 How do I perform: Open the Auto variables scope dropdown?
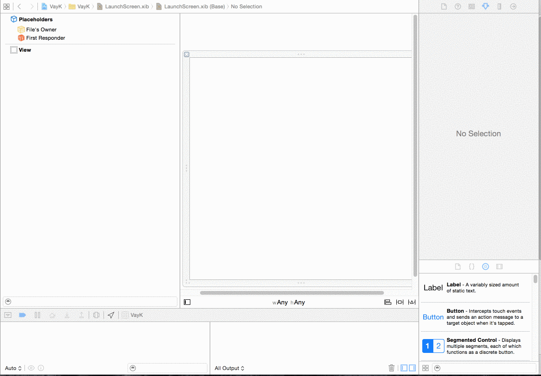13,368
